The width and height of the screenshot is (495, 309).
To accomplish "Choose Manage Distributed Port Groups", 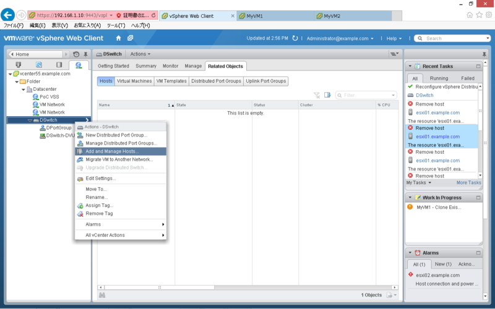I will (x=120, y=143).
